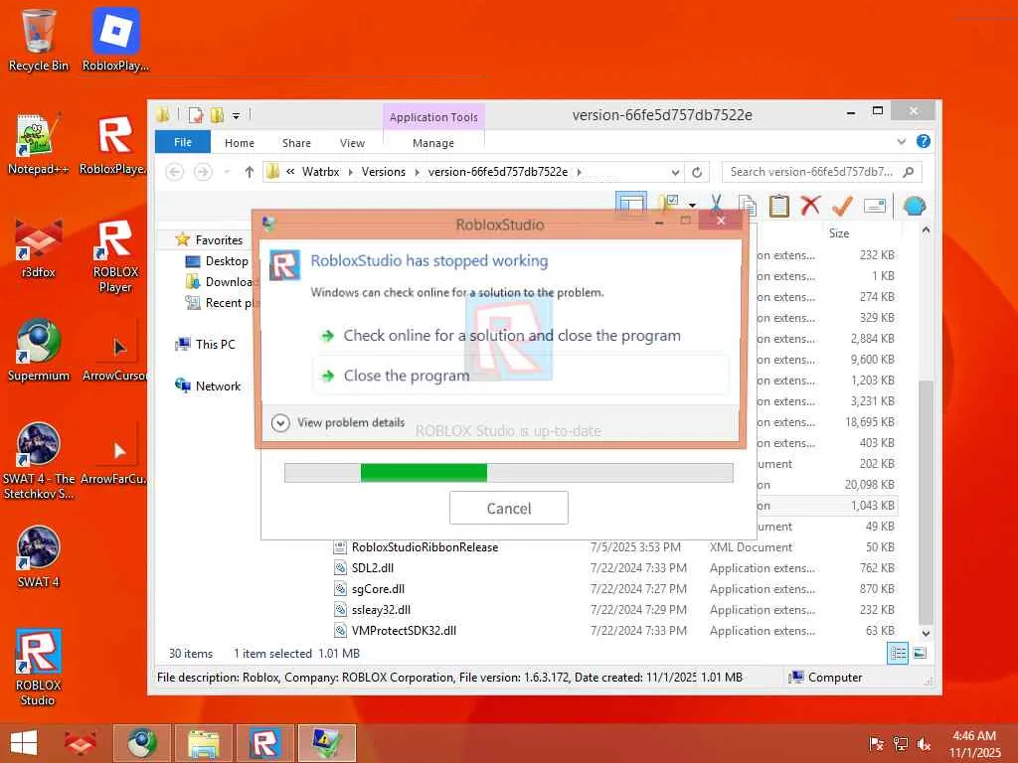The width and height of the screenshot is (1018, 763).
Task: Choose Check online for a solution
Action: coord(519,336)
